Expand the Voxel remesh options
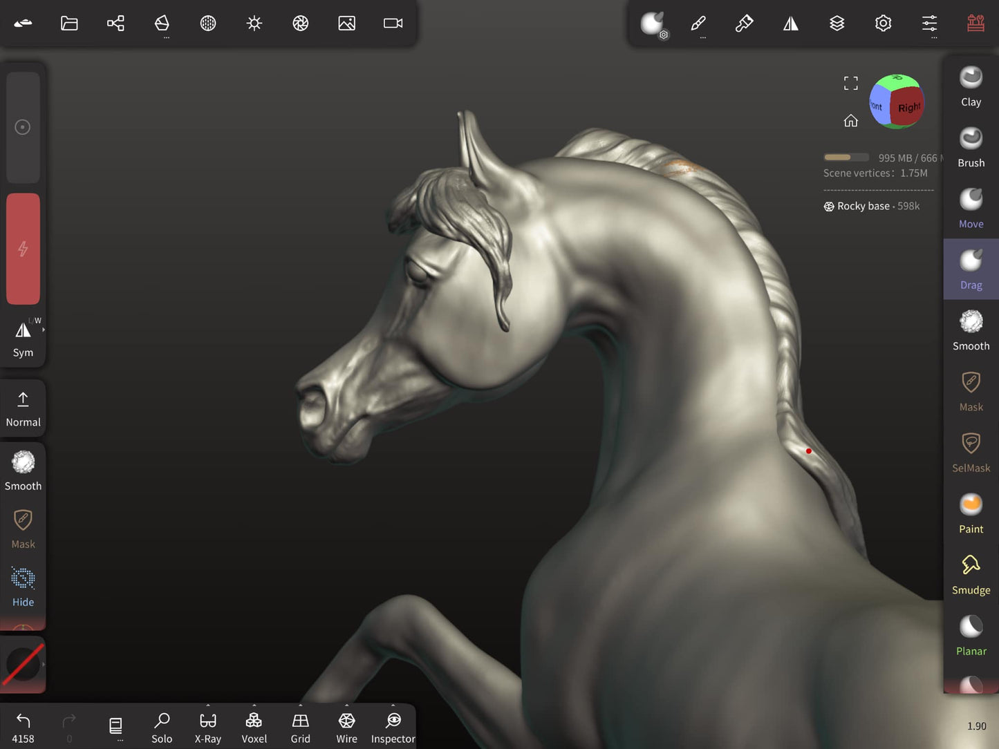The image size is (999, 749). pyautogui.click(x=254, y=706)
